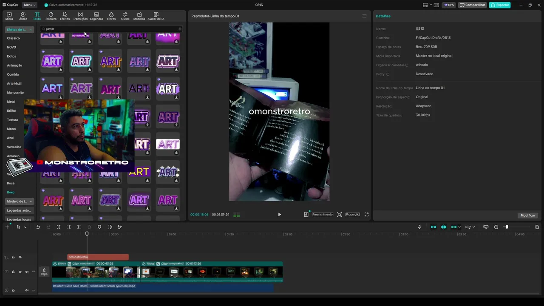Open the Proporção aspect ratio button
Image resolution: width=544 pixels, height=306 pixels.
(x=353, y=215)
